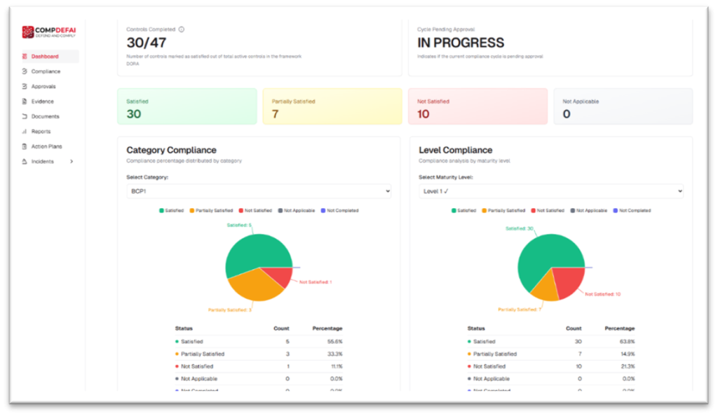Click the Dashboard grid icon in sidebar
The height and width of the screenshot is (416, 718).
point(25,57)
